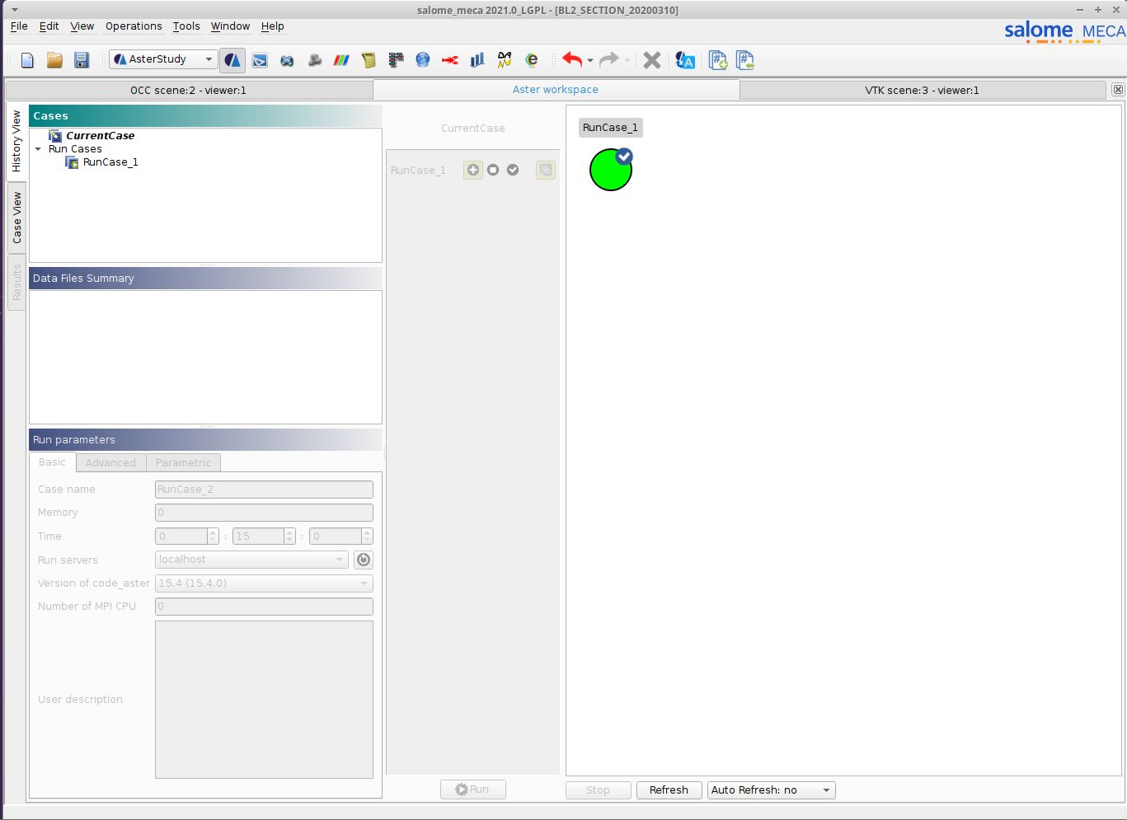Click the blue bar chart module icon
1127x820 pixels.
(x=477, y=60)
